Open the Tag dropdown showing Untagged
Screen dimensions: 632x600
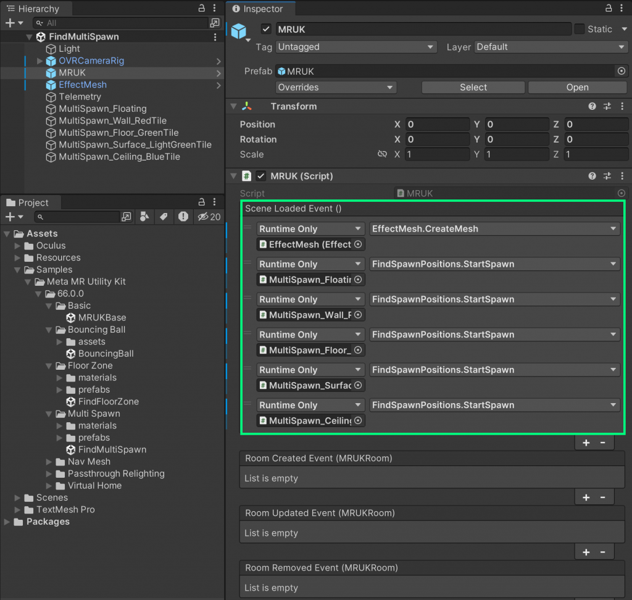[x=355, y=47]
